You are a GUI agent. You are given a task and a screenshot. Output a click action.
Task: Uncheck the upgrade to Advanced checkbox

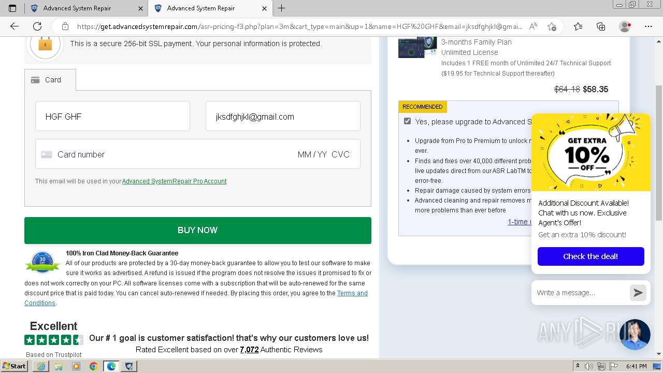click(x=407, y=121)
